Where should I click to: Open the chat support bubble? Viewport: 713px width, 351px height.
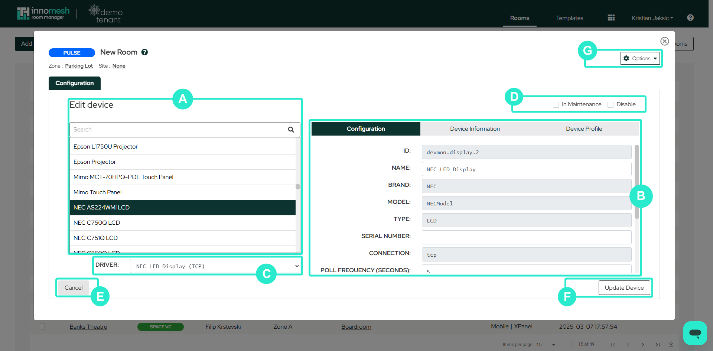[x=695, y=333]
